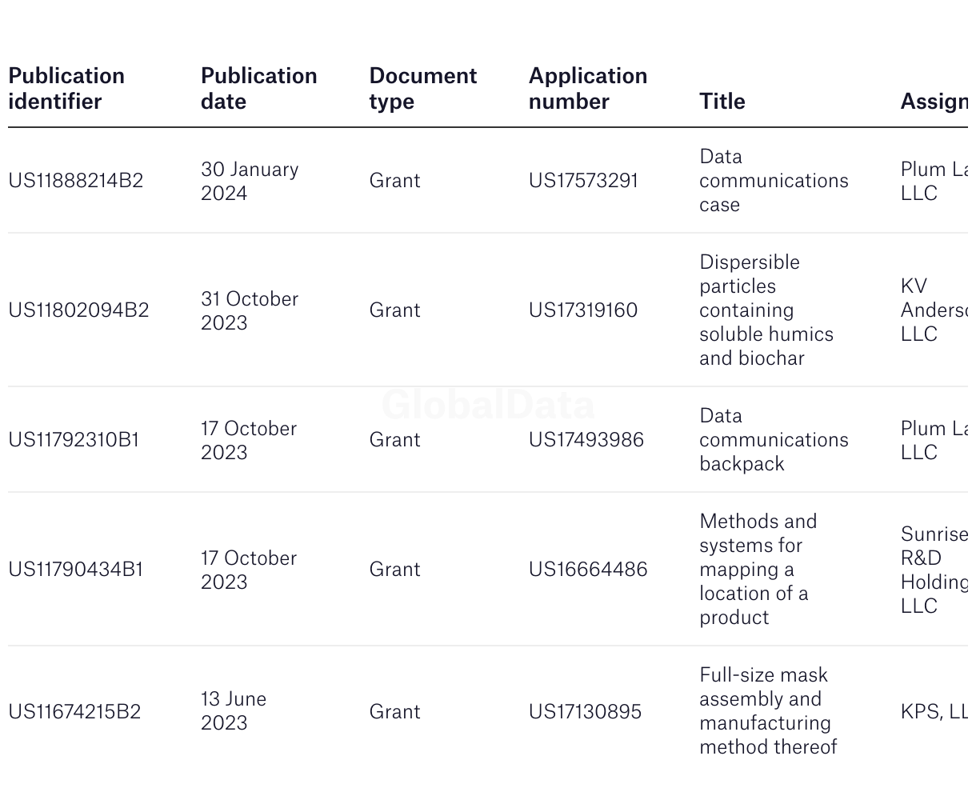The image size is (976, 808).
Task: Click application number US17573291
Action: (583, 181)
